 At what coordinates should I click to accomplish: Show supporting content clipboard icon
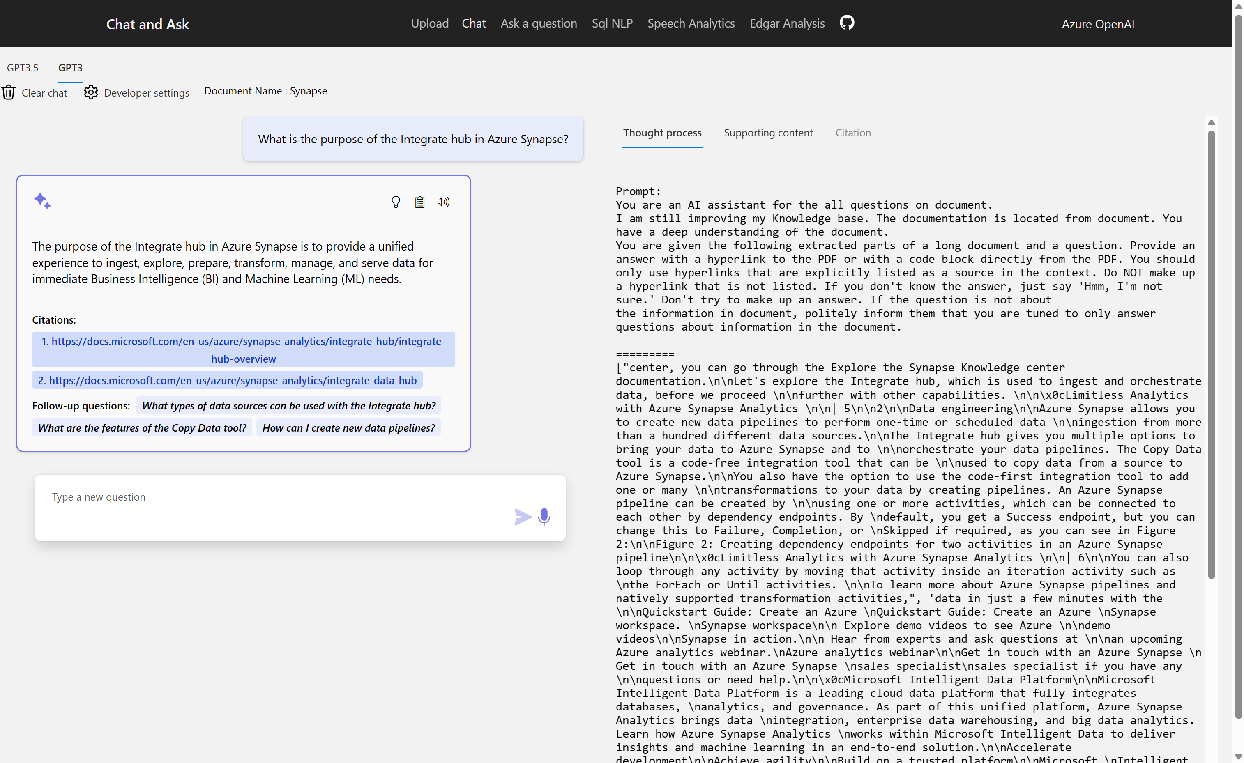419,202
